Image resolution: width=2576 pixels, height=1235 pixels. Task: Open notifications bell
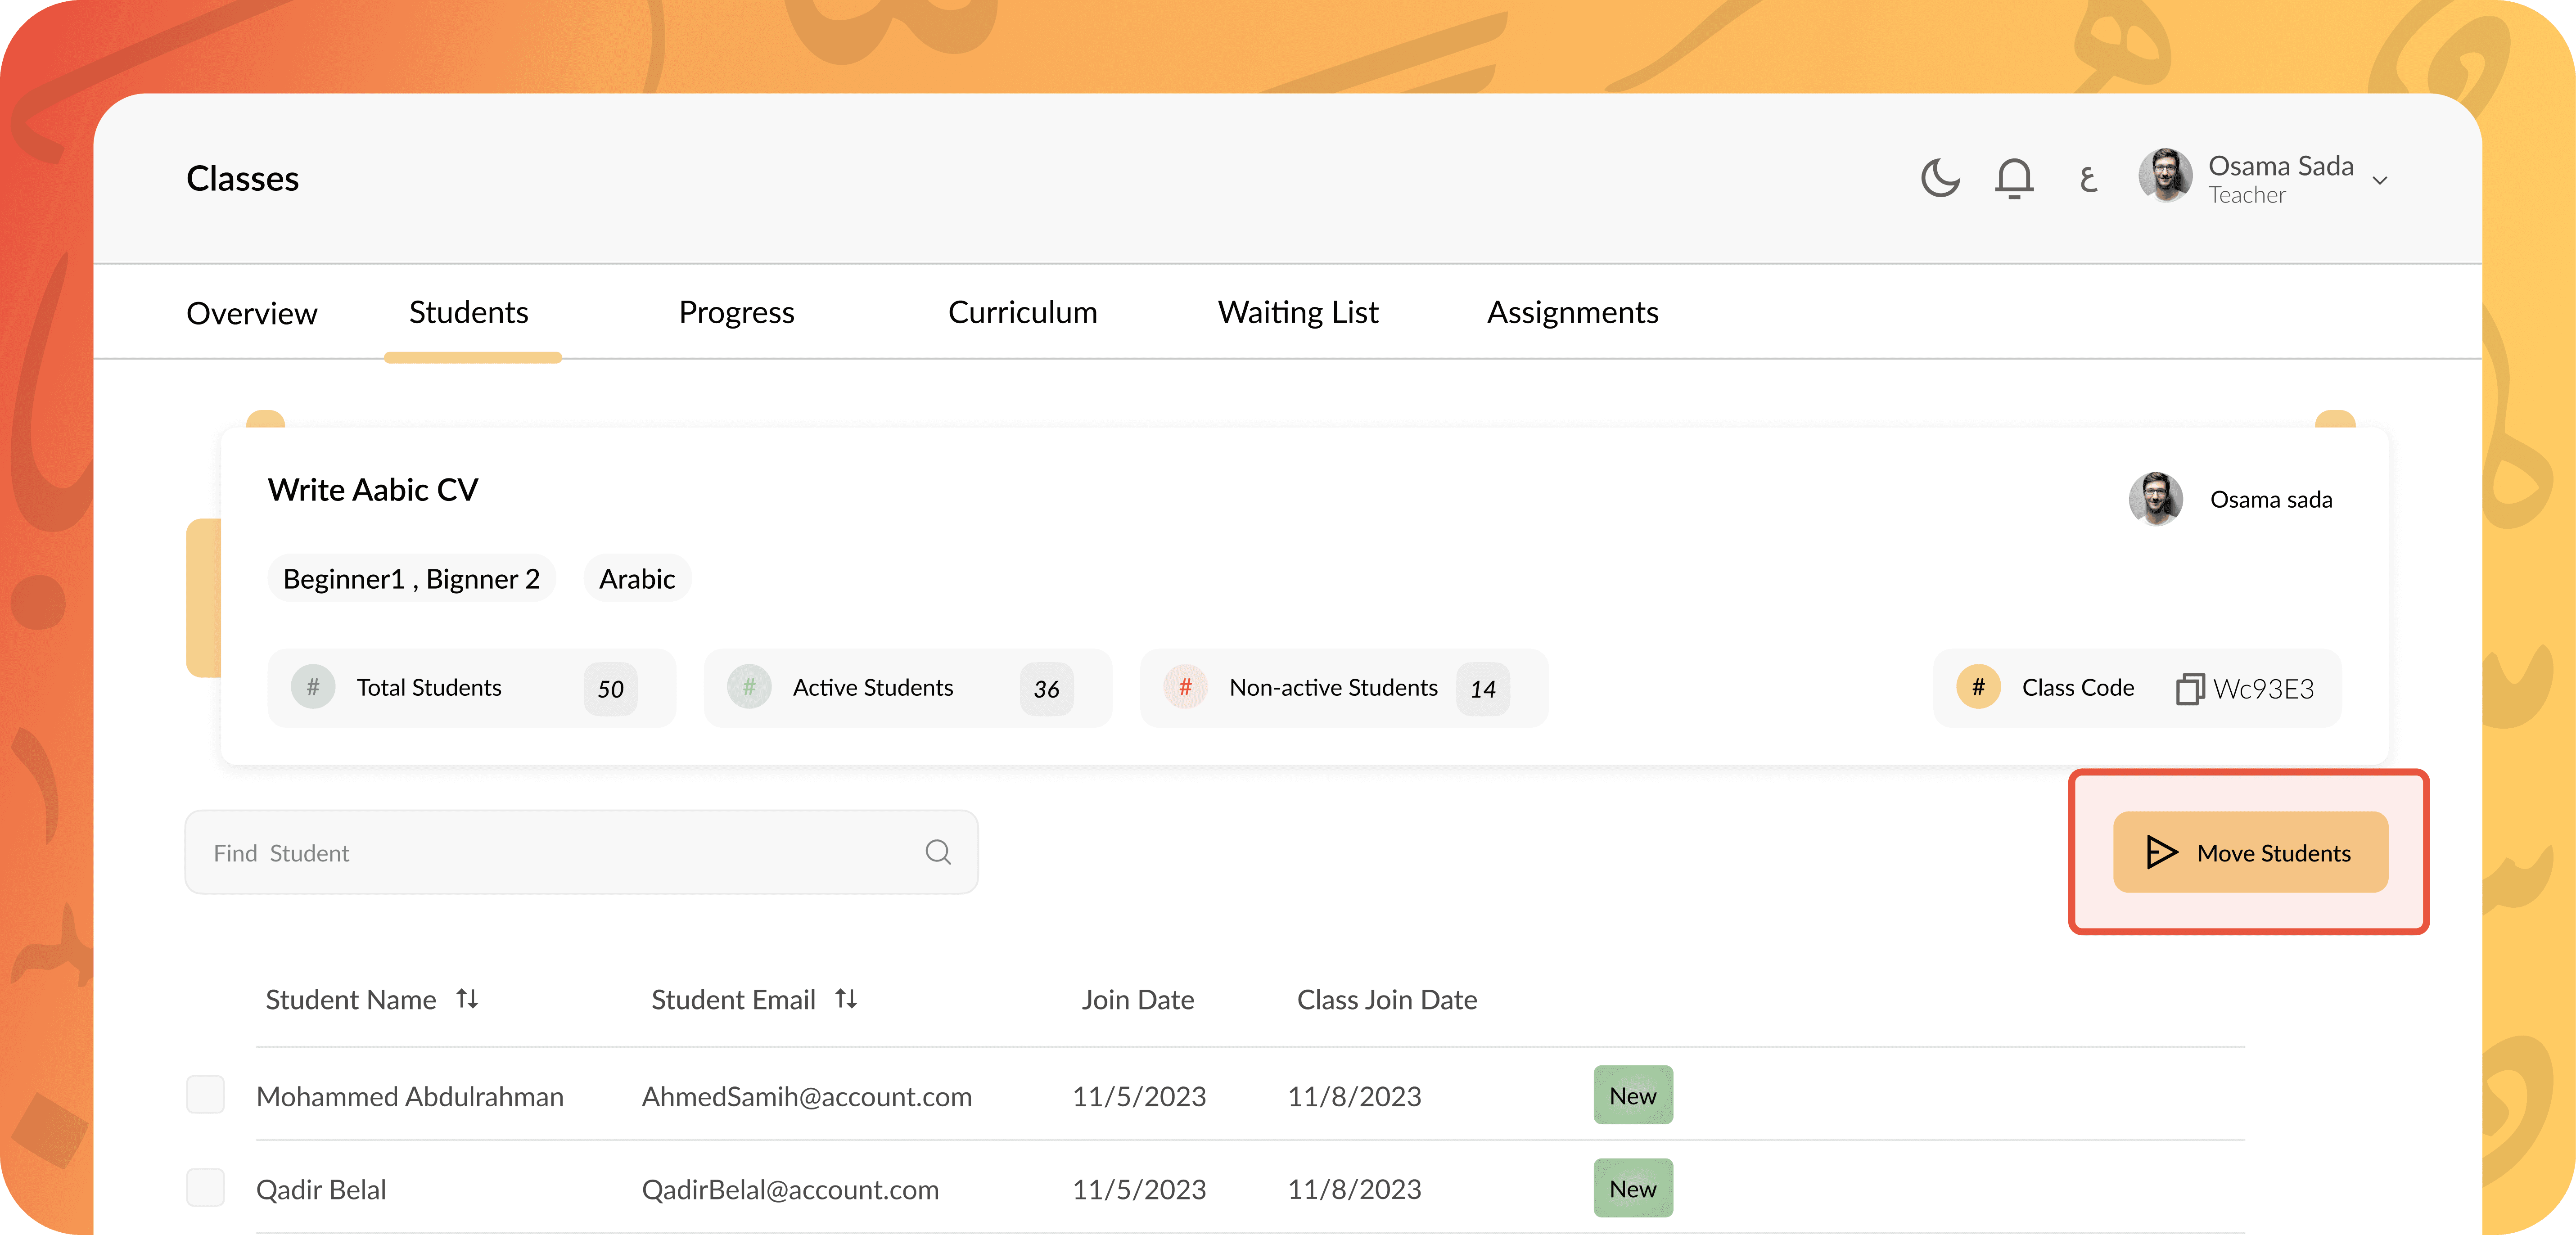pos(2014,179)
